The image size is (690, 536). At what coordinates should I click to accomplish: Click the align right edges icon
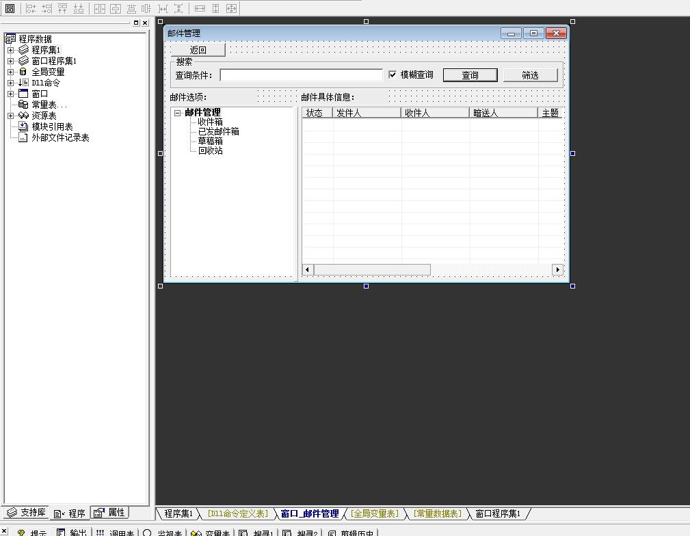[x=47, y=8]
